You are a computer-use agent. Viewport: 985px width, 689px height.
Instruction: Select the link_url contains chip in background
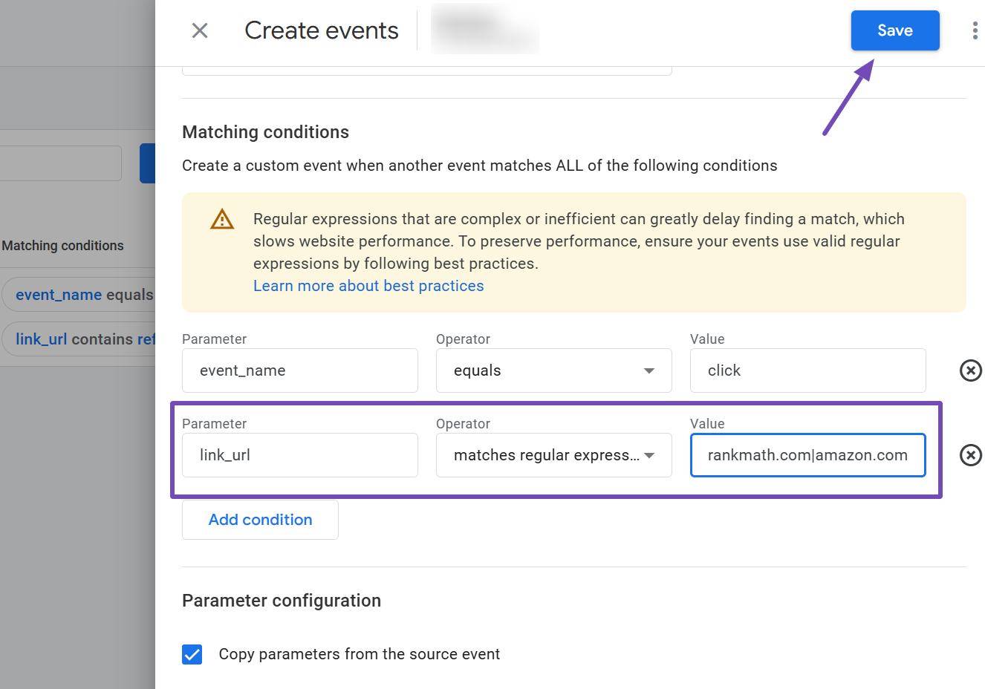click(x=83, y=339)
